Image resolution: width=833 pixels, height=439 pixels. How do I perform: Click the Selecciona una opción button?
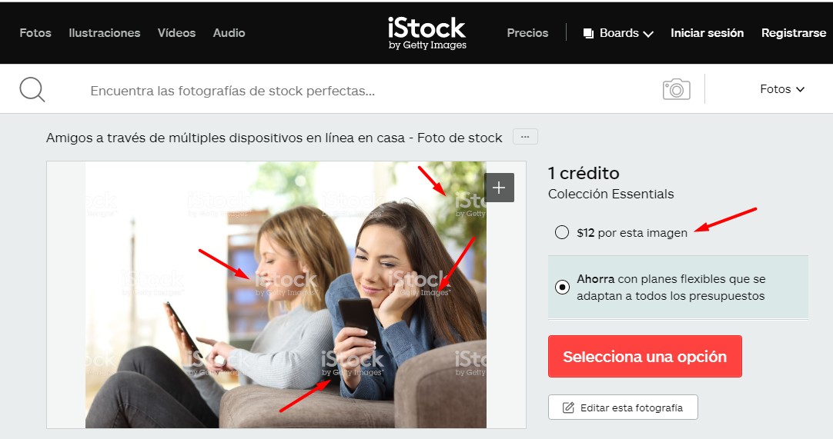click(x=645, y=356)
